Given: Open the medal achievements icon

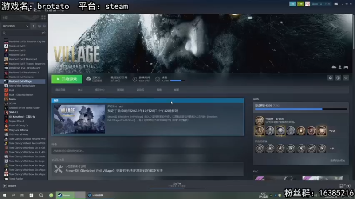Looking at the screenshot, I should pos(158,79).
